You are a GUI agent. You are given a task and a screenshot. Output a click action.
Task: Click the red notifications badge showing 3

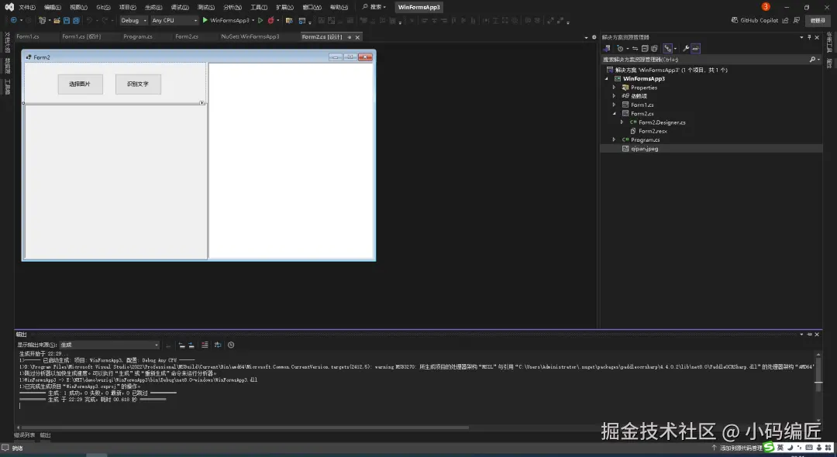(x=766, y=6)
